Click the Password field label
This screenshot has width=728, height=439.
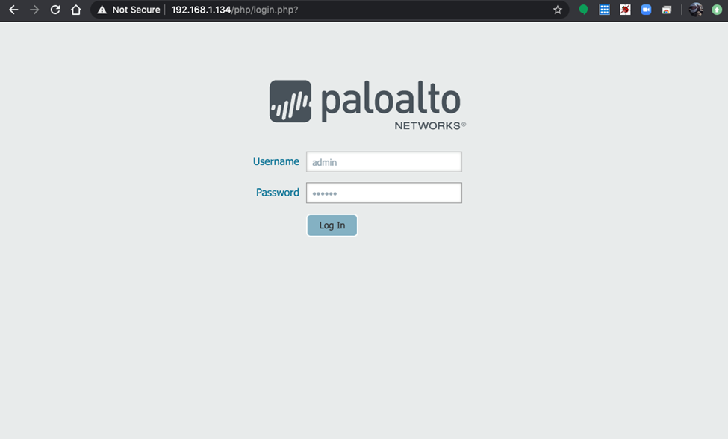pyautogui.click(x=277, y=192)
